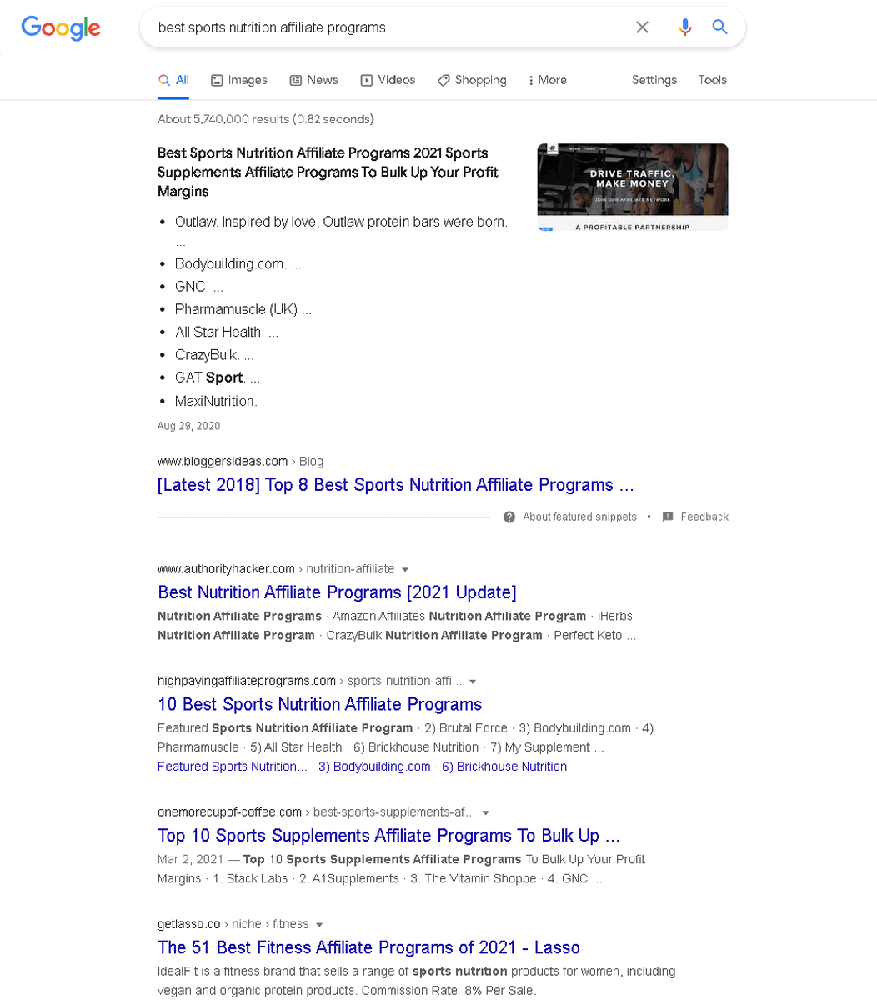Image resolution: width=877 pixels, height=1000 pixels.
Task: Open the 10 Best Sports Nutrition Affiliate Programs result
Action: (x=319, y=704)
